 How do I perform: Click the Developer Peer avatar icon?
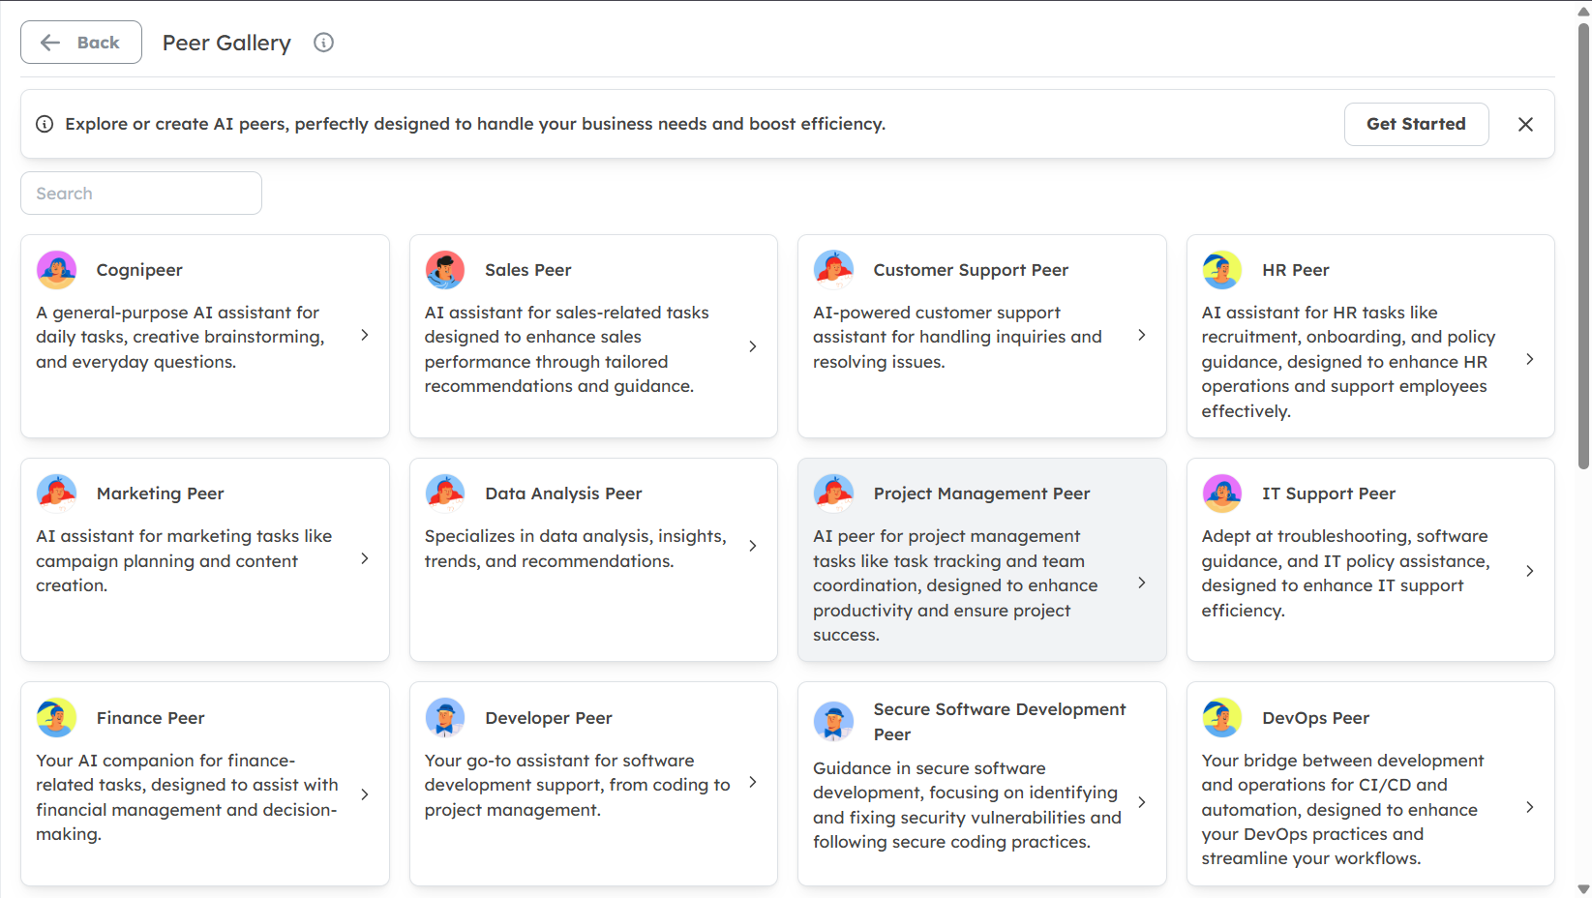coord(445,718)
